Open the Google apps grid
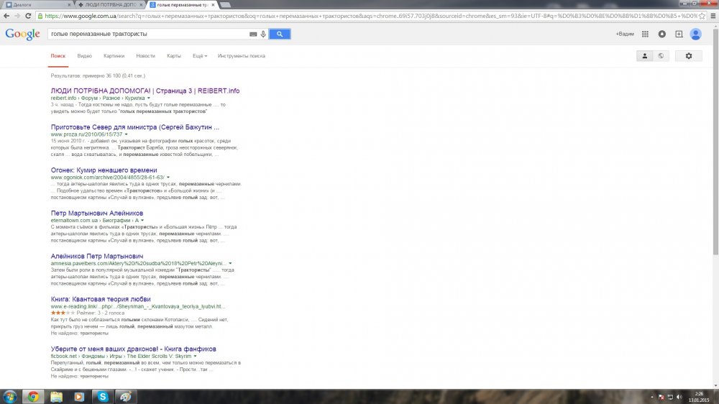Screen dimensions: 719x404 pos(645,34)
